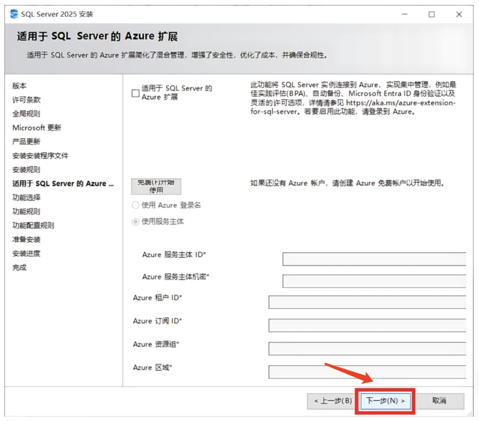
Task: Click the Azure 区域* label
Action: tap(153, 367)
